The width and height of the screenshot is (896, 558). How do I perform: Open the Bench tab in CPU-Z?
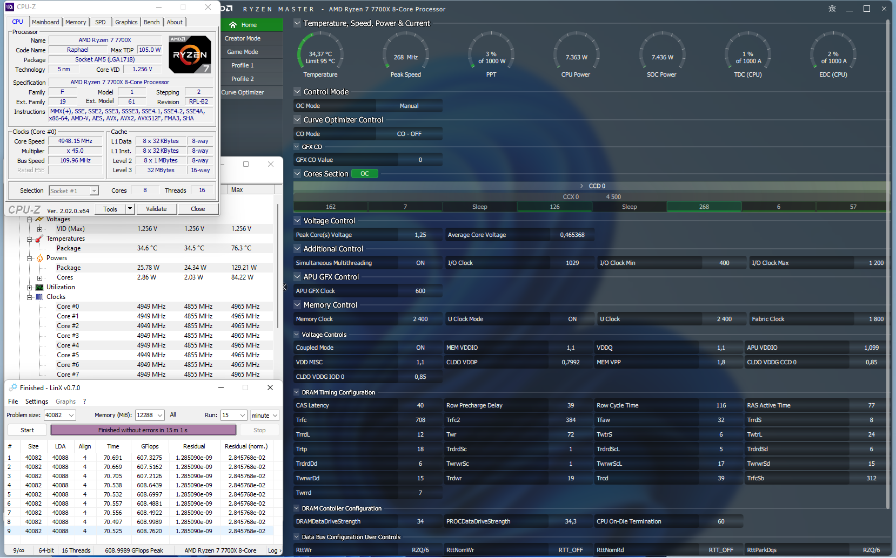pyautogui.click(x=152, y=22)
